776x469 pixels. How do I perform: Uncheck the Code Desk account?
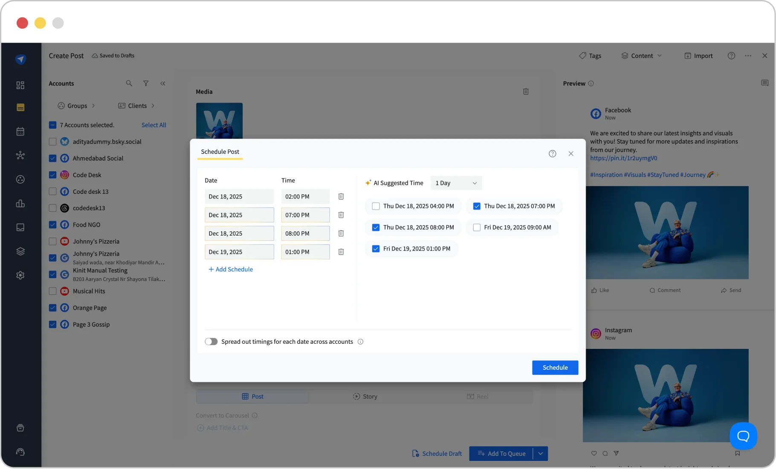pyautogui.click(x=52, y=175)
